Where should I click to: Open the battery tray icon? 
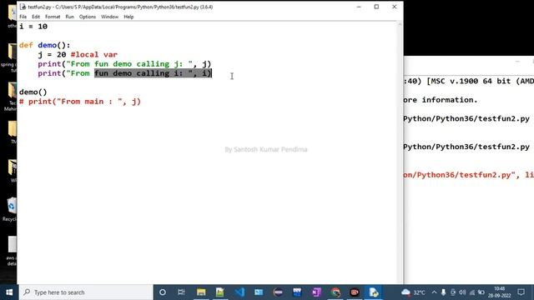click(481, 292)
